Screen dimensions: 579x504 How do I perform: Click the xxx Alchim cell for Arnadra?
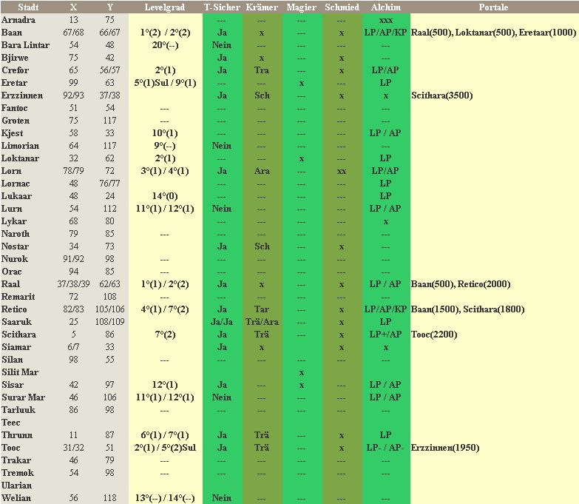tap(385, 20)
